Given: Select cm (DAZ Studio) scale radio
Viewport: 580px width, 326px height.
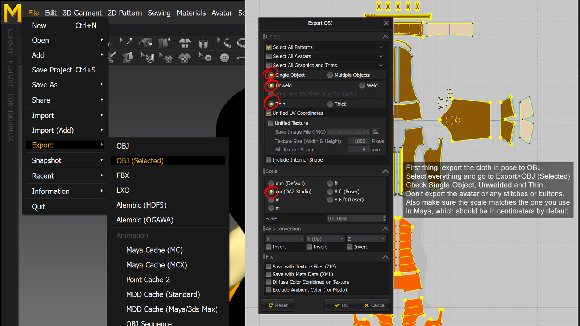Looking at the screenshot, I should [271, 192].
